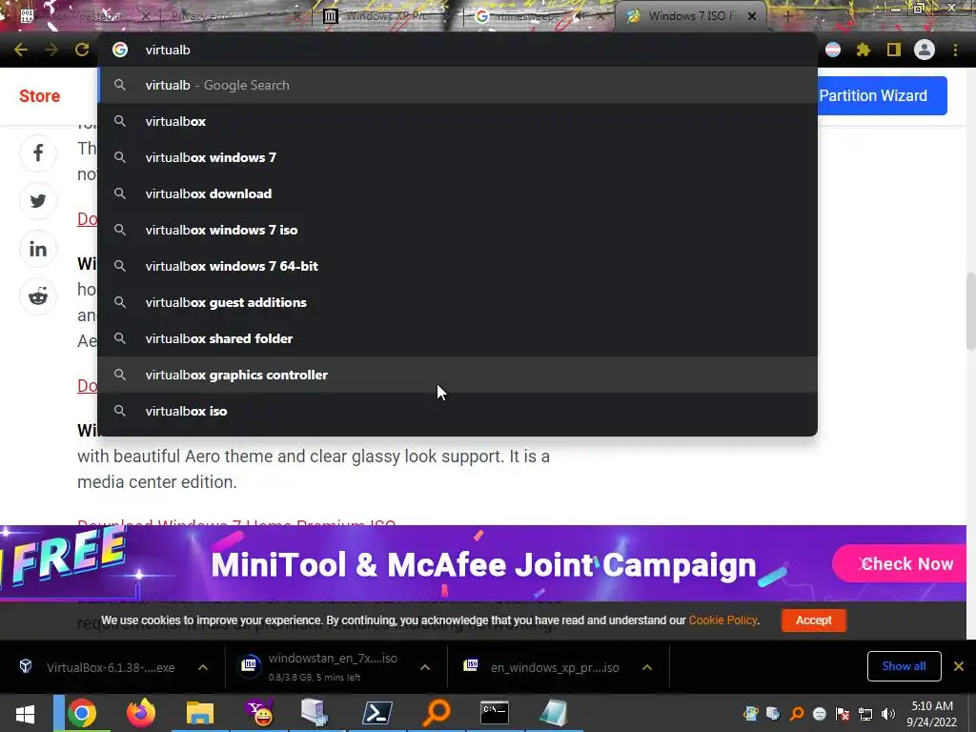Accept the cookie notice
This screenshot has width=976, height=732.
(x=814, y=620)
